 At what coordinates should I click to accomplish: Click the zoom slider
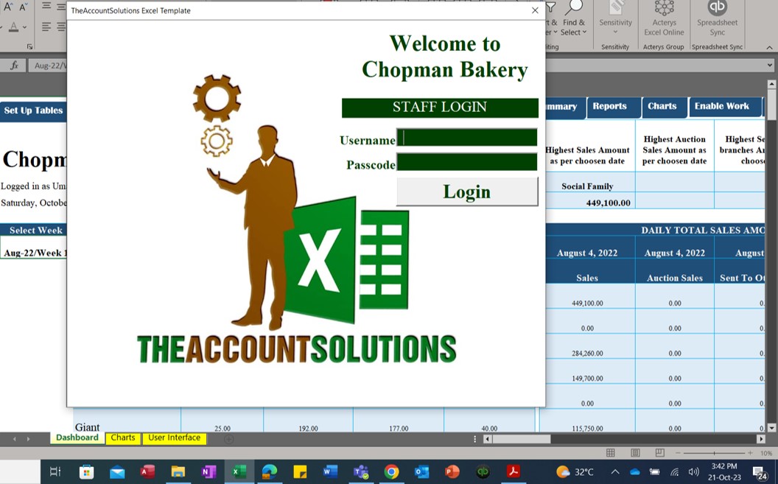pos(714,453)
